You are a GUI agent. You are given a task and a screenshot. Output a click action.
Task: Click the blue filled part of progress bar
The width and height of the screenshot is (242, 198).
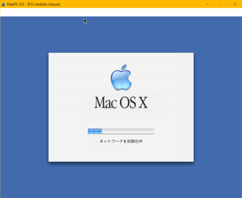tap(95, 131)
